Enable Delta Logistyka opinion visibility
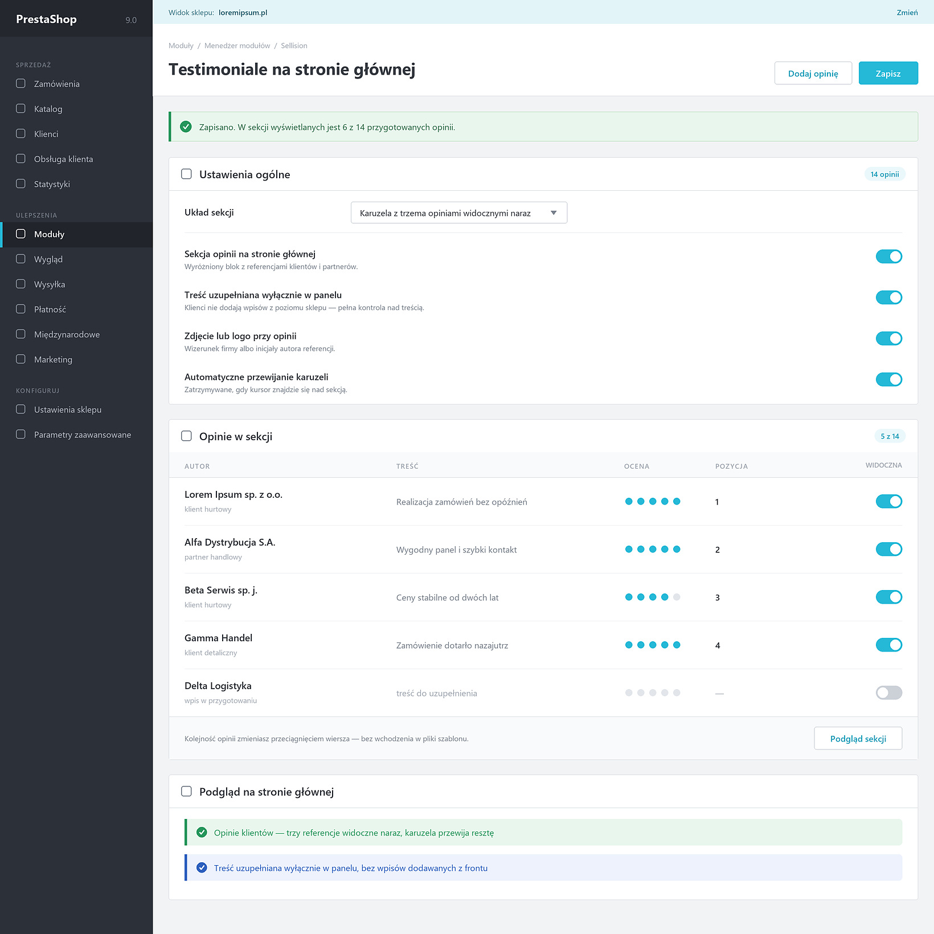The width and height of the screenshot is (934, 934). pos(888,693)
